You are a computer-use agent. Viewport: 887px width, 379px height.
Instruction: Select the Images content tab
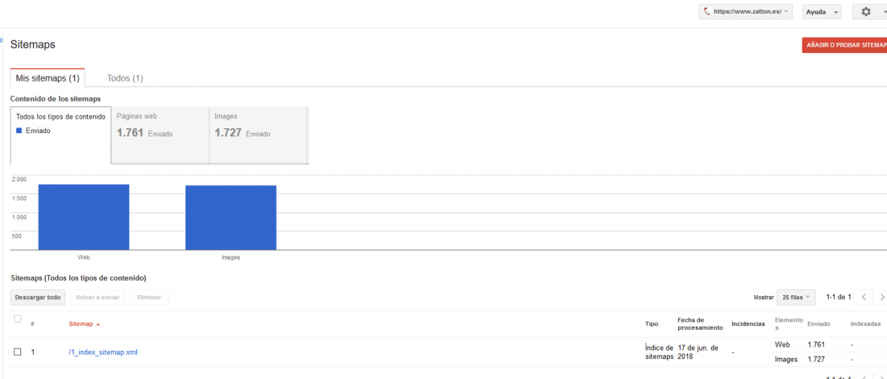click(259, 135)
